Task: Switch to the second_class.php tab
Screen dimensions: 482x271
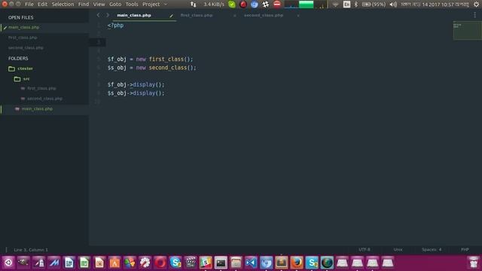Action: click(264, 15)
